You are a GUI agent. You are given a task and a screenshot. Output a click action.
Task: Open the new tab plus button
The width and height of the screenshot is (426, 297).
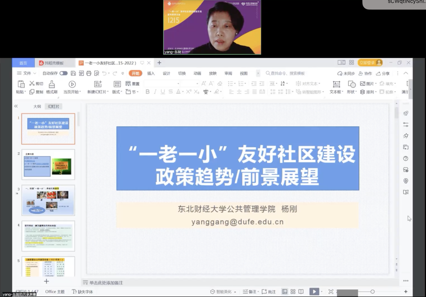click(159, 63)
